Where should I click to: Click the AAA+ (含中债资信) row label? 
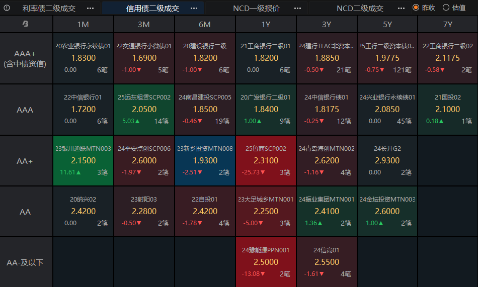coord(26,58)
